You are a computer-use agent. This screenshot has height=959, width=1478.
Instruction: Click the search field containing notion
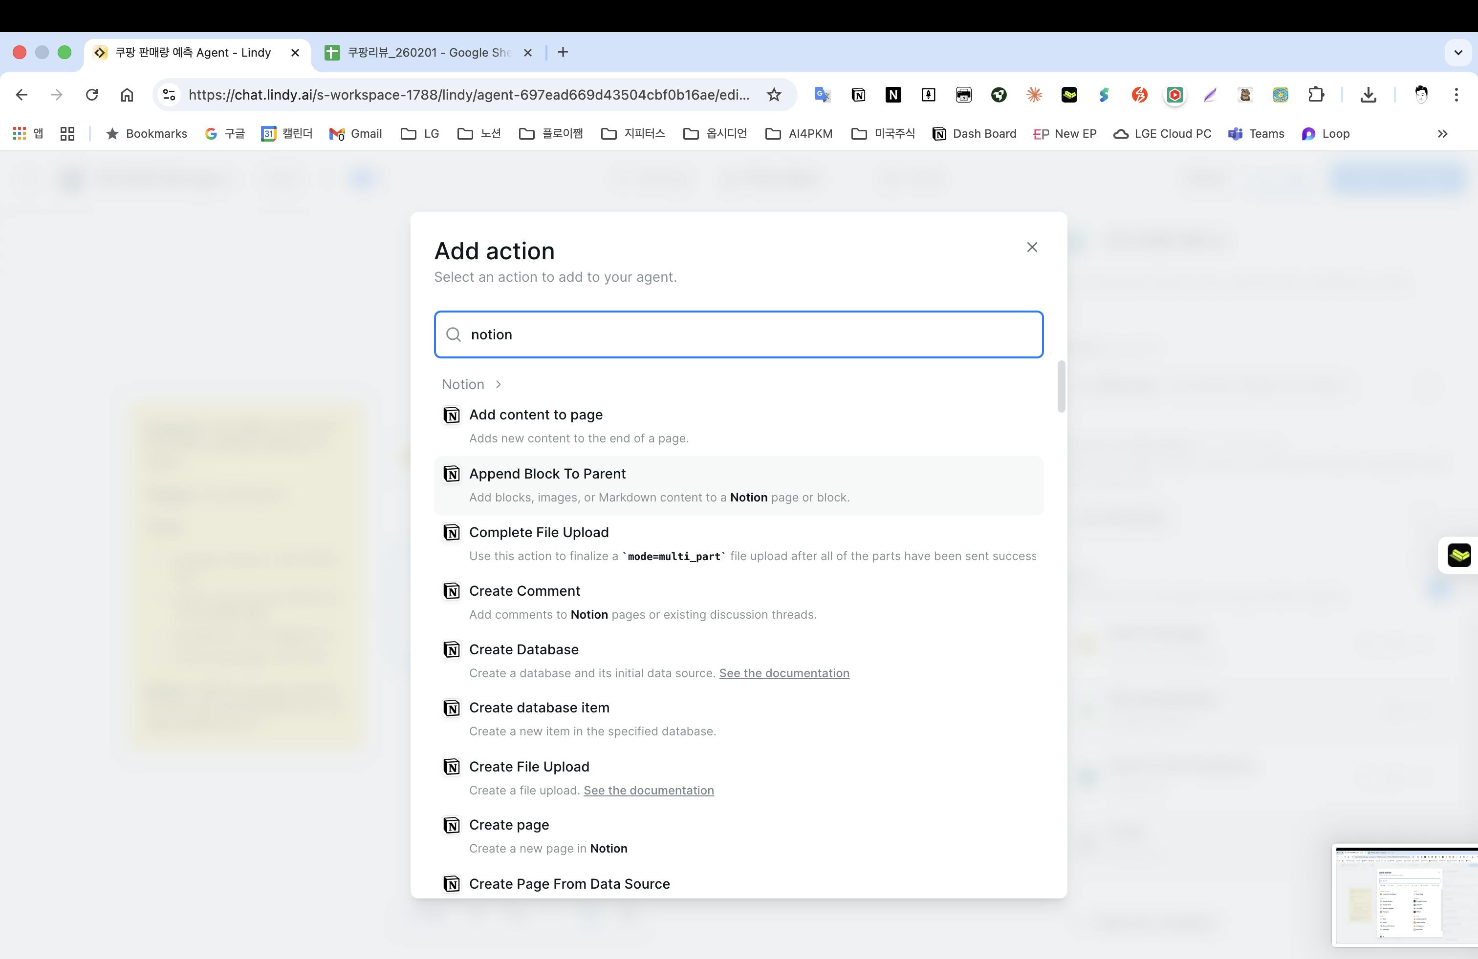(738, 335)
